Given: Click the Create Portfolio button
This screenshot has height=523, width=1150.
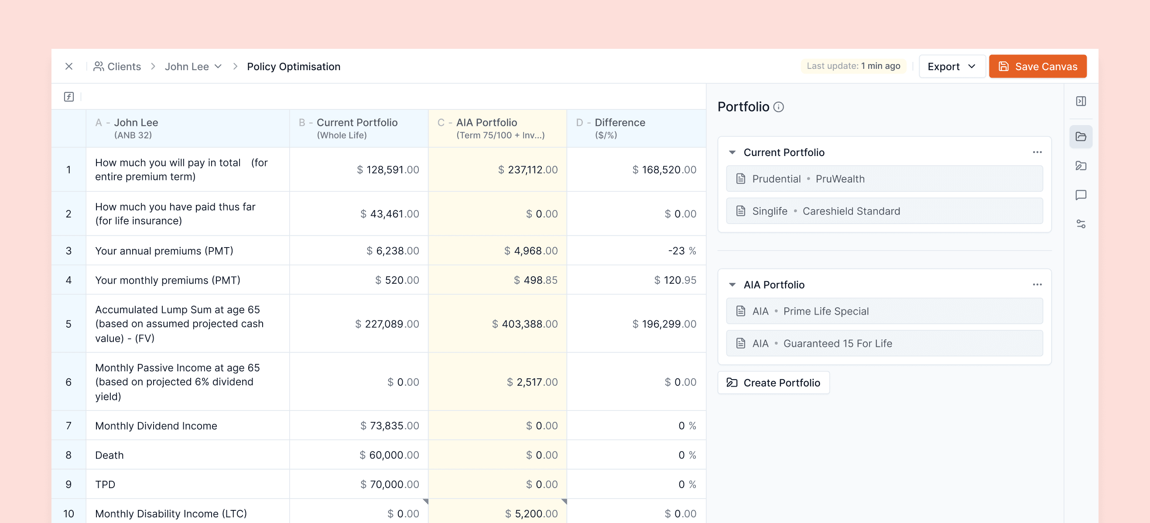Looking at the screenshot, I should (x=774, y=383).
